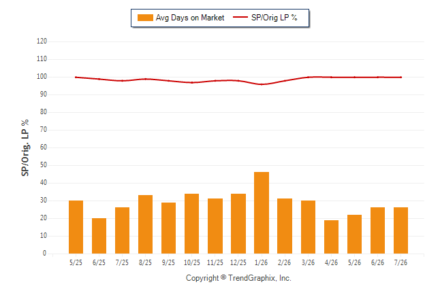Viewport: 440px width, 295px height.
Task: Click the 5/25 orange bar
Action: click(76, 227)
